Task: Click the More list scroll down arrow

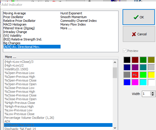Action: click(115, 128)
